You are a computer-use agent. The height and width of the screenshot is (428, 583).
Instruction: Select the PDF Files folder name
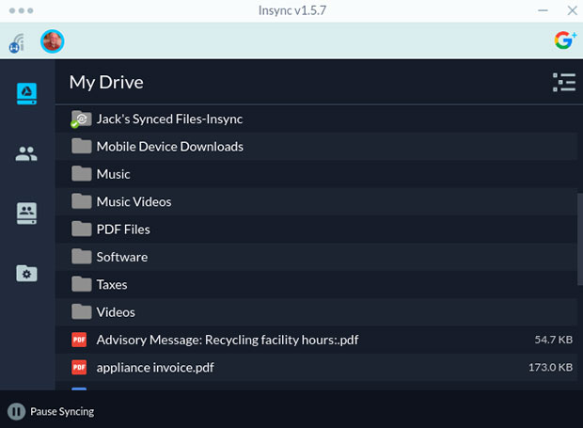pos(123,230)
